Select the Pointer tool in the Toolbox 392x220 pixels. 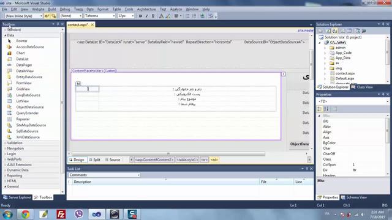point(21,41)
